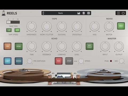
Task: Click the tape type selector switch
Action: tap(13, 22)
